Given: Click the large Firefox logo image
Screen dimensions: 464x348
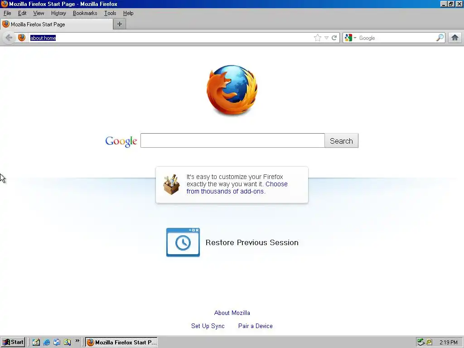Looking at the screenshot, I should coord(232,90).
